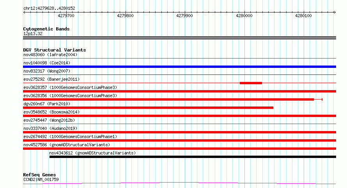Click the black nsv4343612 variant bar

pos(193,157)
